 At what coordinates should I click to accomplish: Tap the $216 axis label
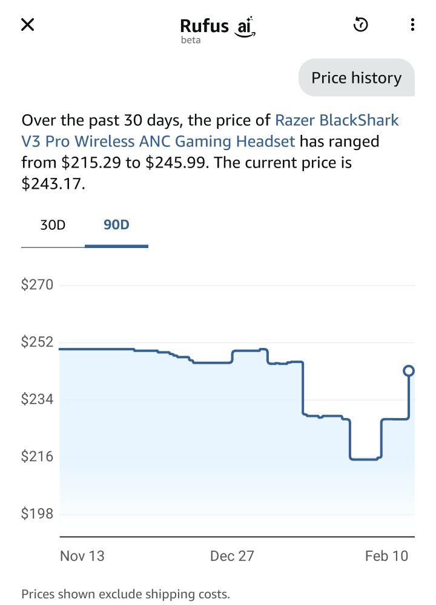pyautogui.click(x=38, y=456)
